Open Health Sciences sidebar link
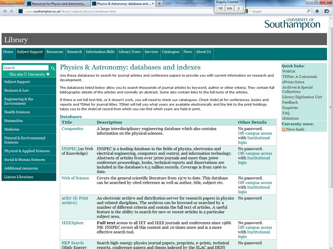 coord(29,112)
